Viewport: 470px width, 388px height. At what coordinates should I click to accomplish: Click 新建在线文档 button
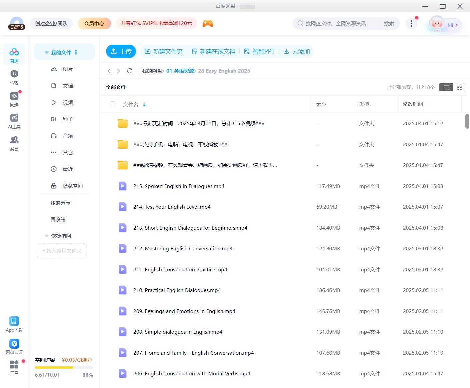click(x=214, y=51)
